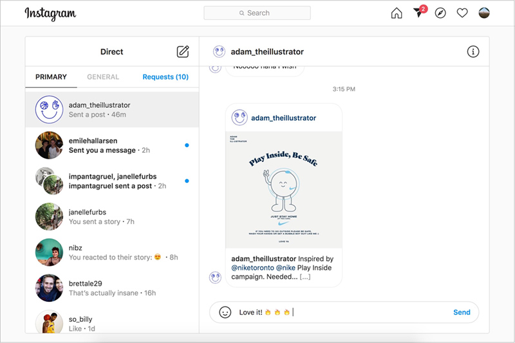Click 'That's actually insane' preview text
The height and width of the screenshot is (343, 515).
pos(104,293)
